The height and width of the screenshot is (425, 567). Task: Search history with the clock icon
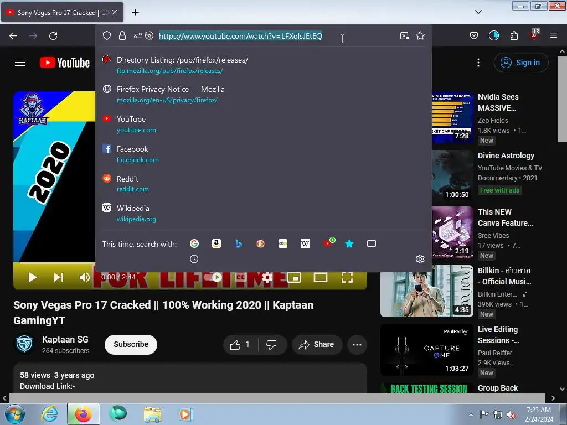pyautogui.click(x=194, y=259)
